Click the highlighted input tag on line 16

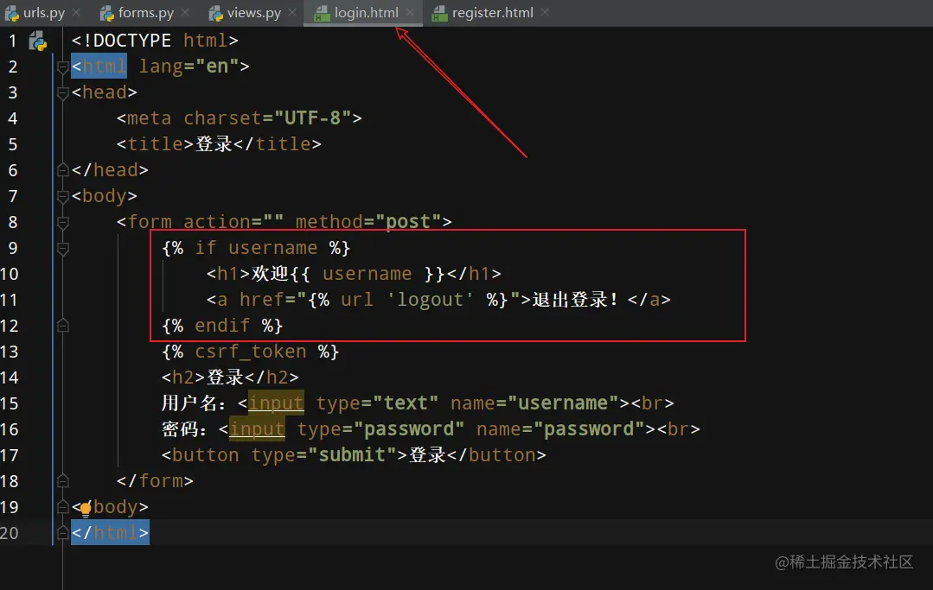pyautogui.click(x=257, y=429)
